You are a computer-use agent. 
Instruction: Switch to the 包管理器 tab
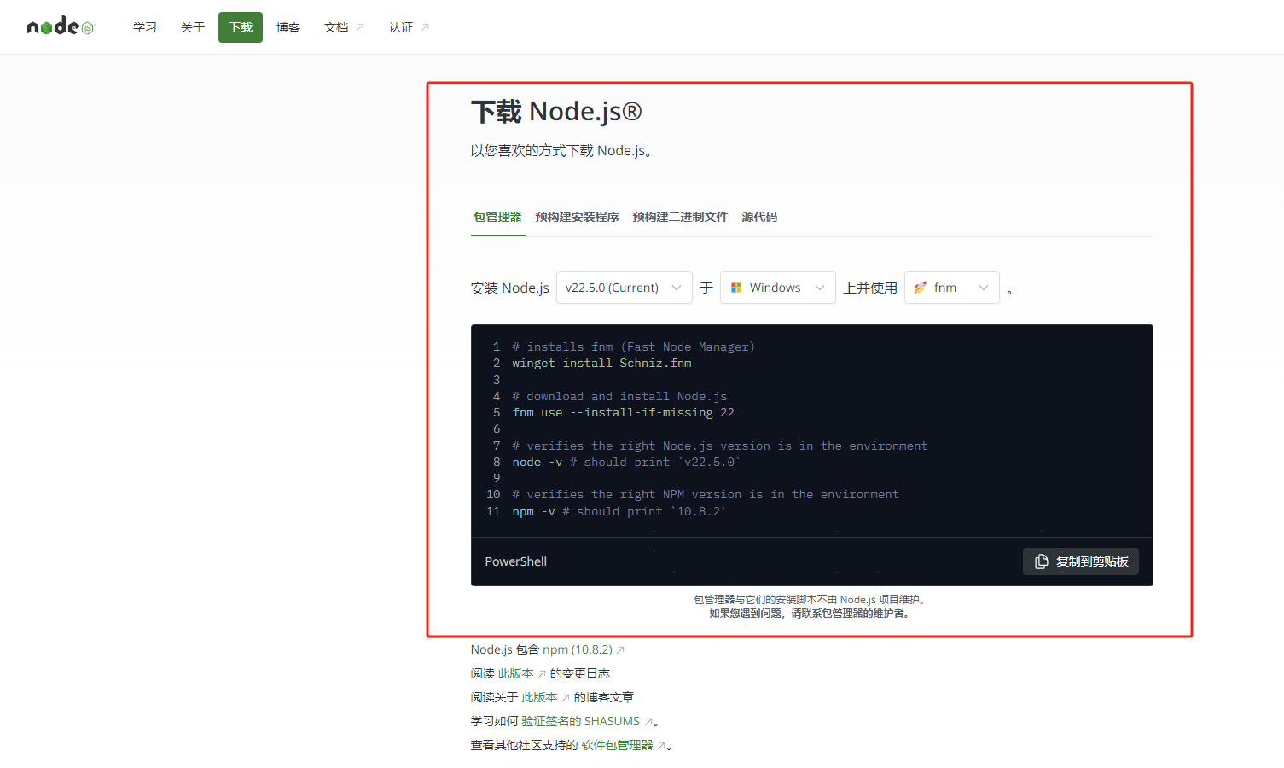(x=497, y=217)
